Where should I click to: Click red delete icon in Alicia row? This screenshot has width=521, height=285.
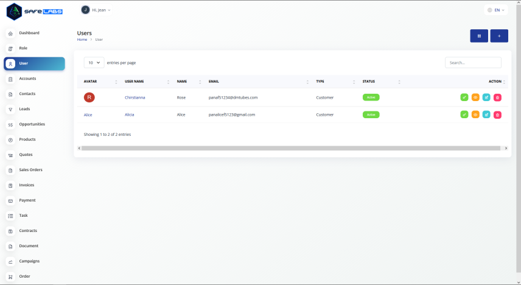coord(497,114)
